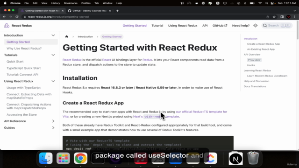
Task: Open the GitHub external nav link
Action: pos(220,26)
